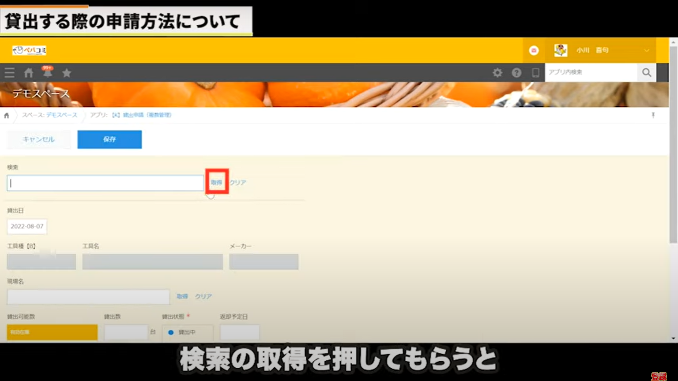Click the highlighted 取得 link beside 検索
This screenshot has width=678, height=381.
pyautogui.click(x=217, y=182)
